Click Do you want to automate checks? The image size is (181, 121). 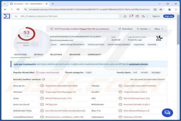click(x=148, y=79)
